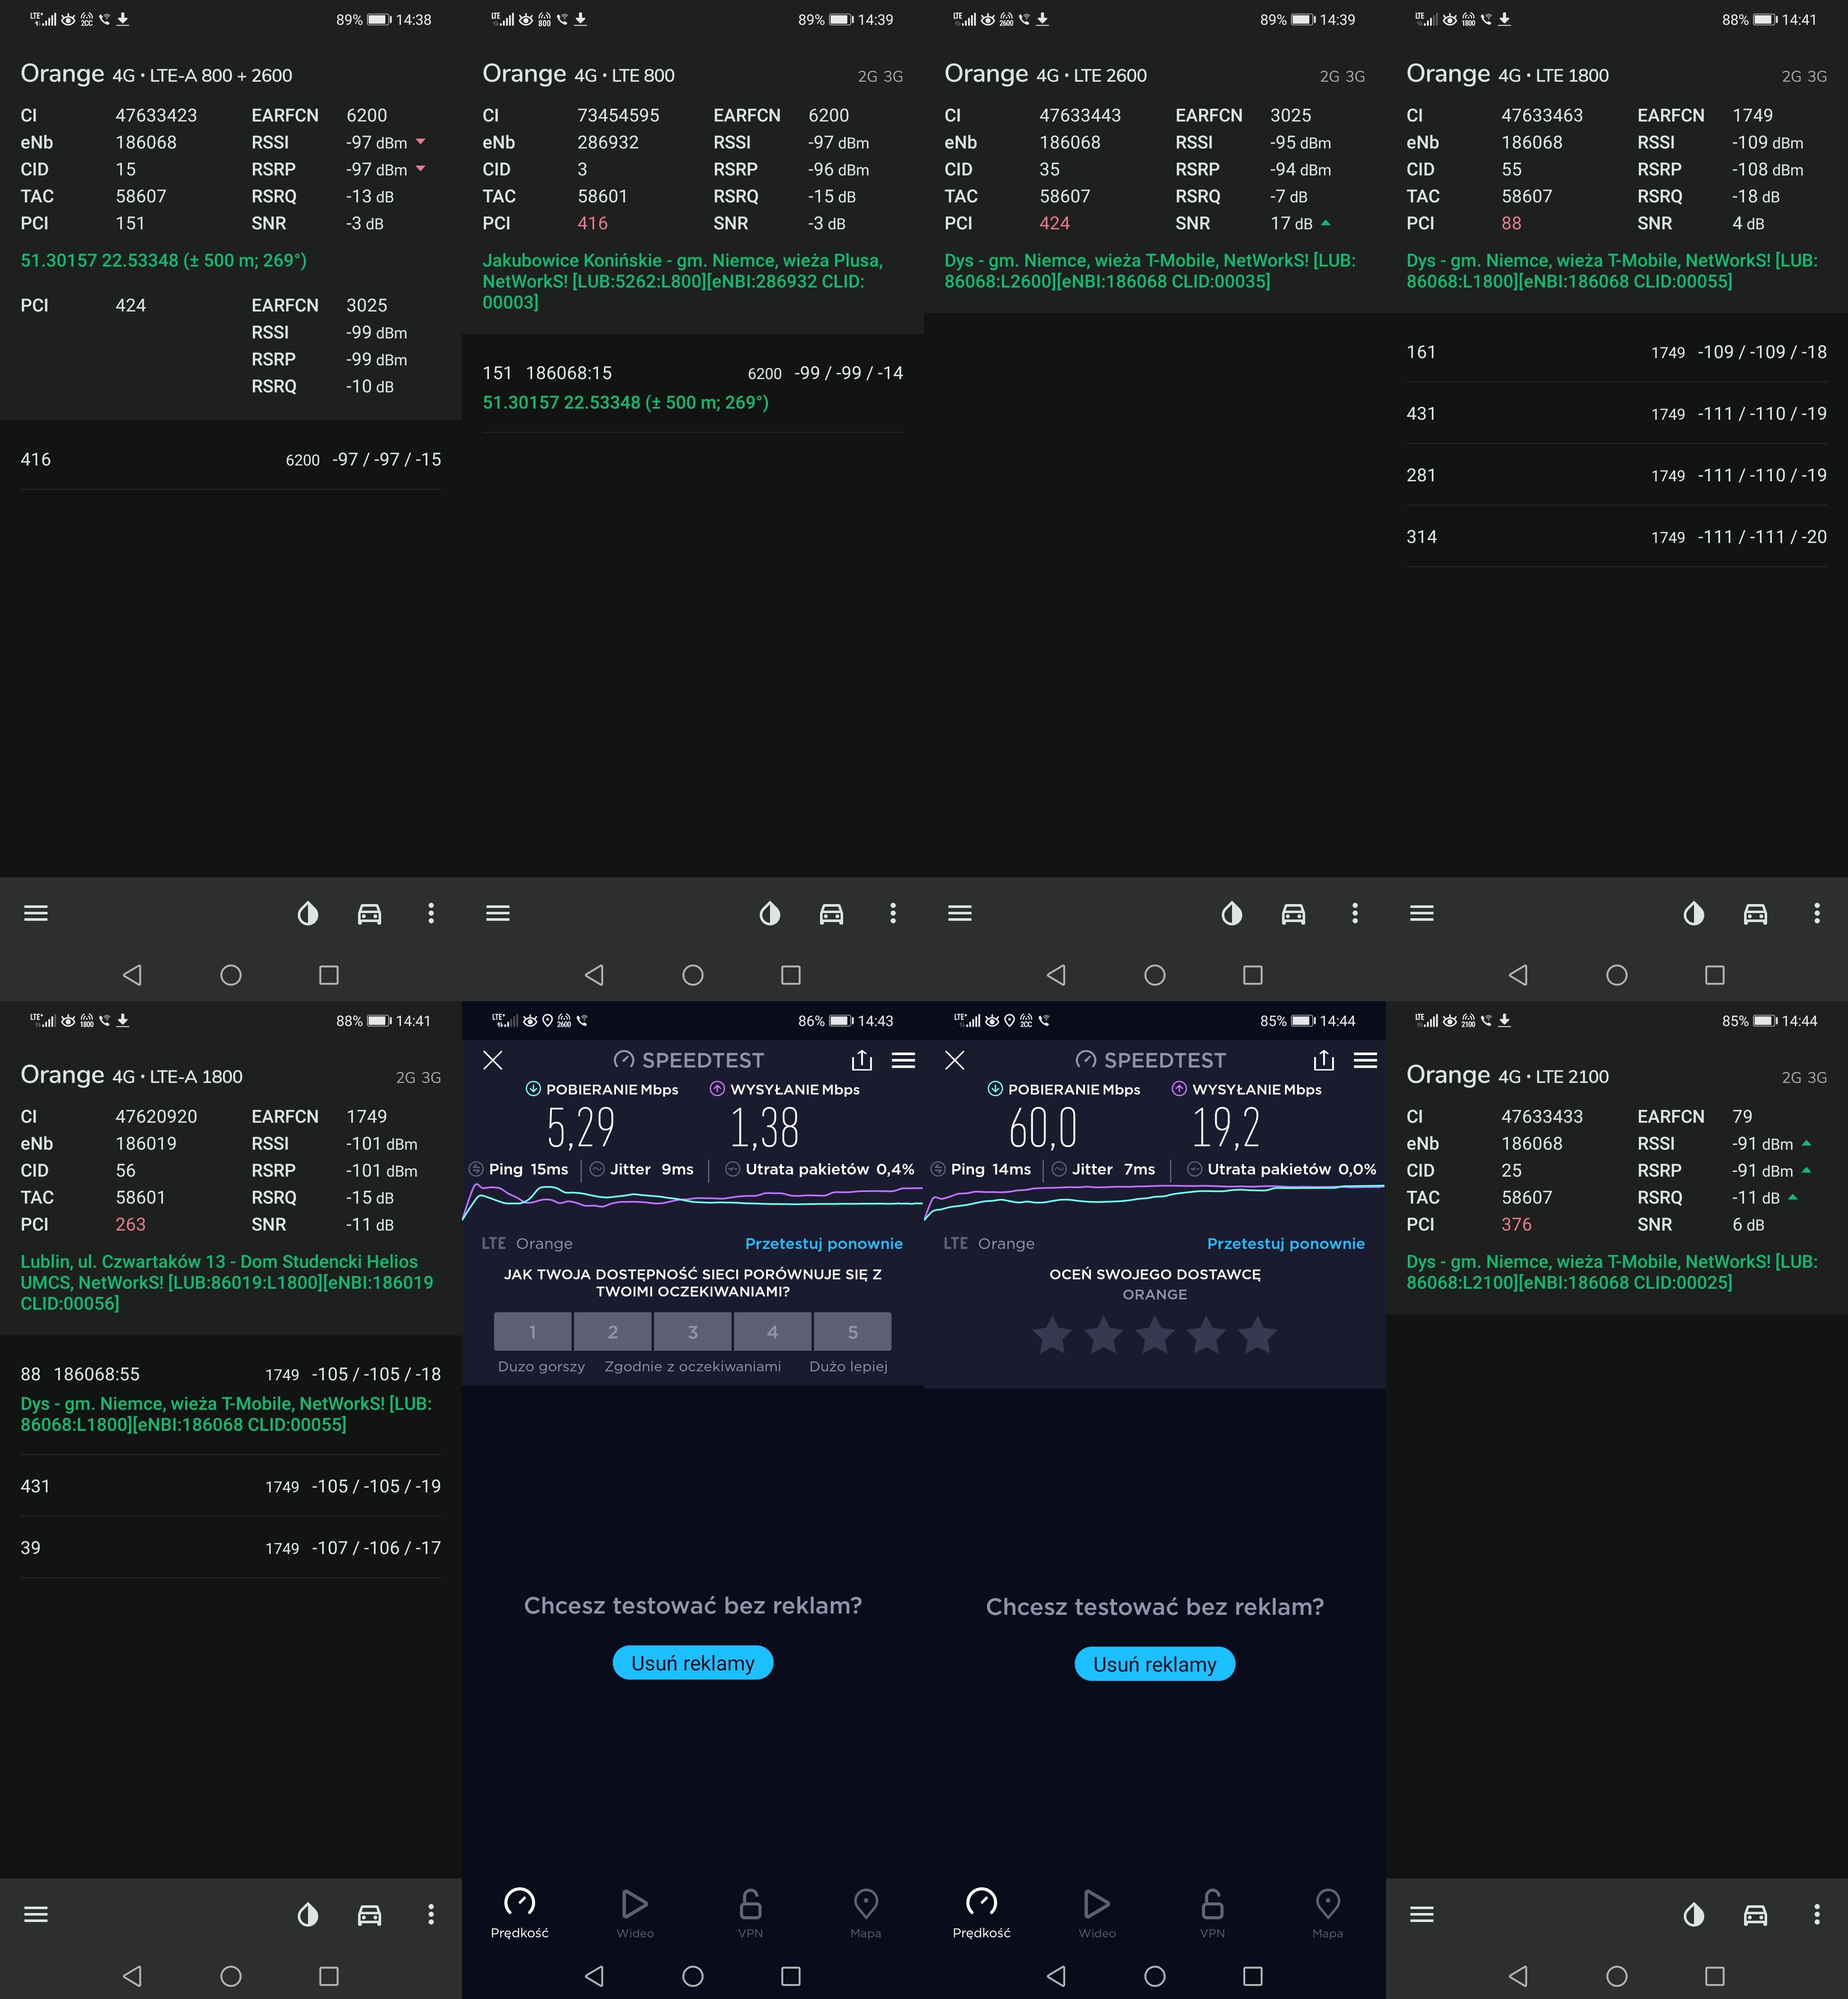The height and width of the screenshot is (1999, 1848).
Task: Share the 60,0 Mbps Speedtest result
Action: (1324, 1060)
